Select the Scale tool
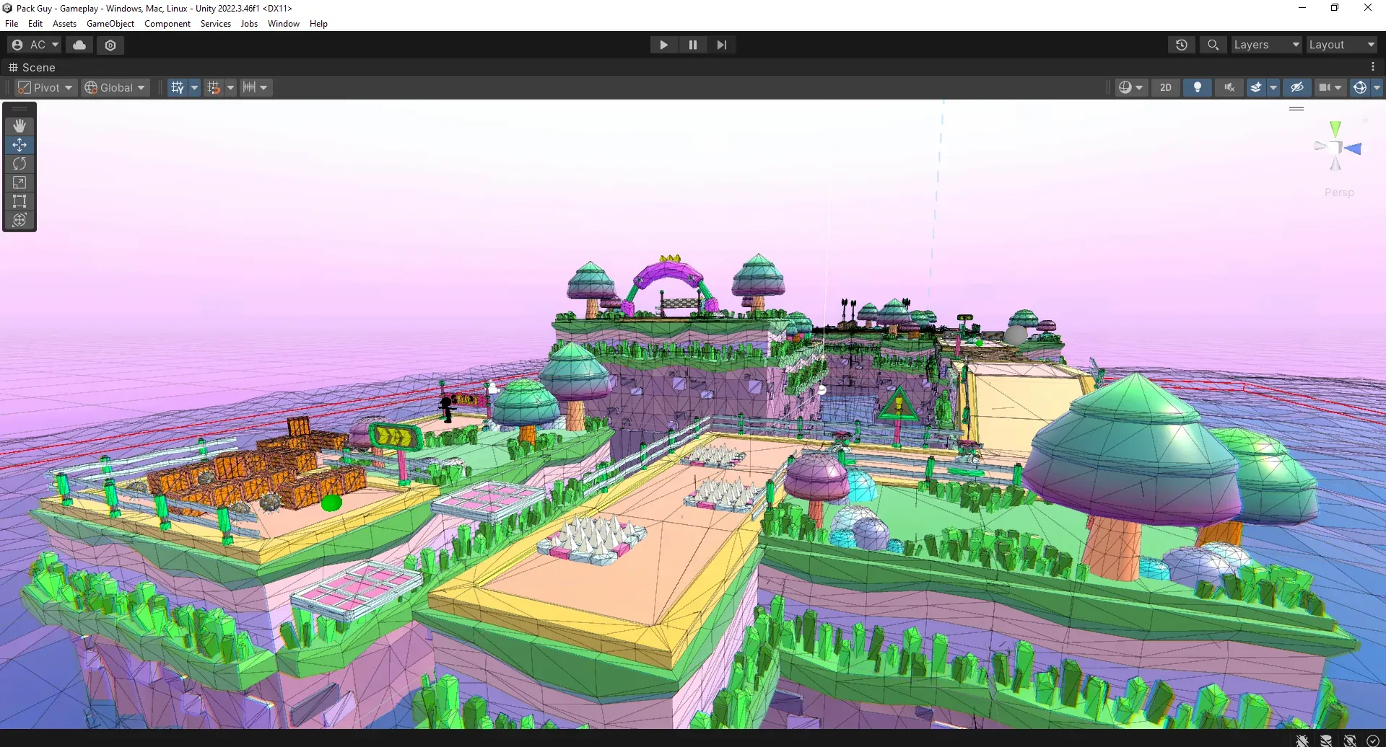Viewport: 1386px width, 747px height. pyautogui.click(x=19, y=182)
